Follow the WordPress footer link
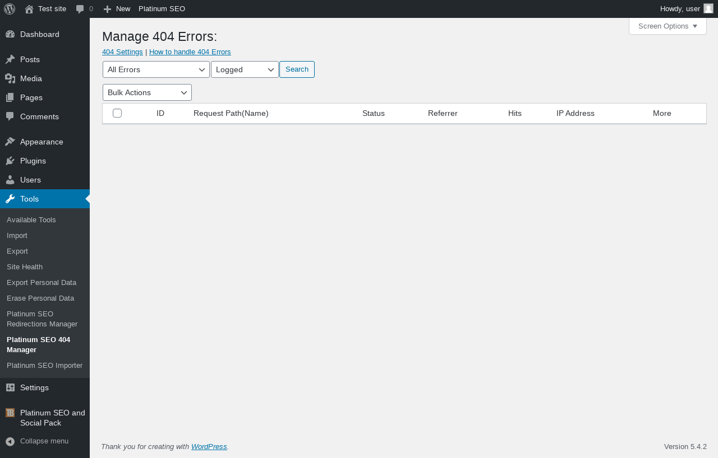This screenshot has height=458, width=718. 209,446
